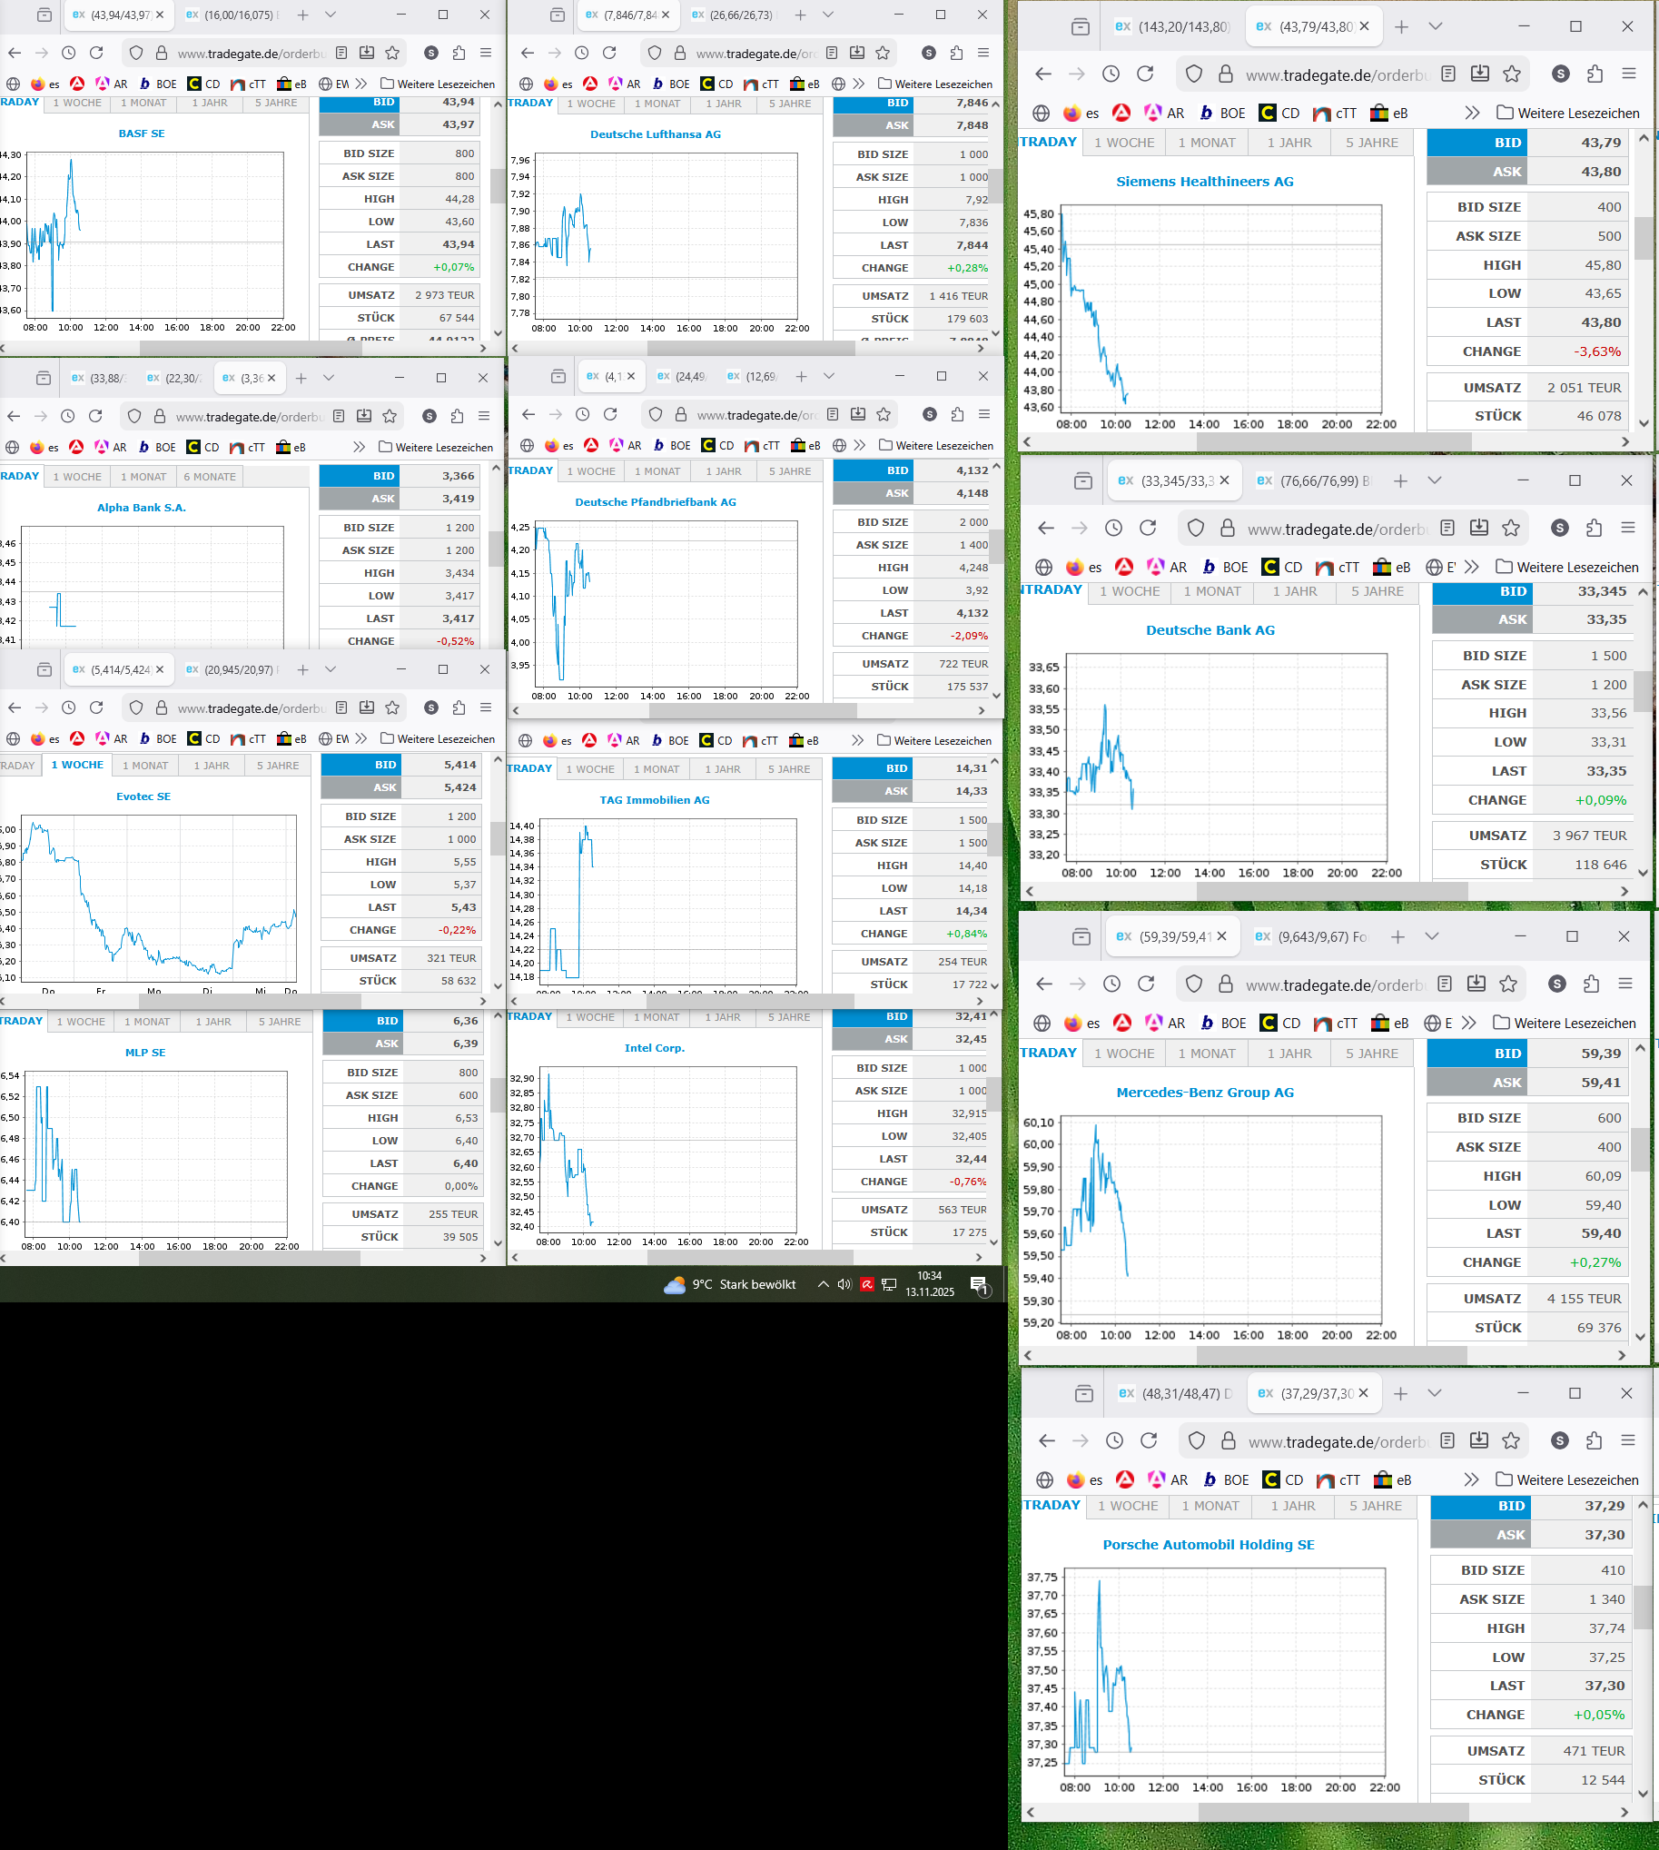
Task: Click the history clock icon in Evotec window
Action: [68, 707]
